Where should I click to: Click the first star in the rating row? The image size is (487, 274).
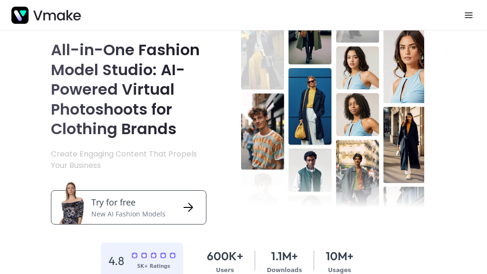(x=135, y=255)
